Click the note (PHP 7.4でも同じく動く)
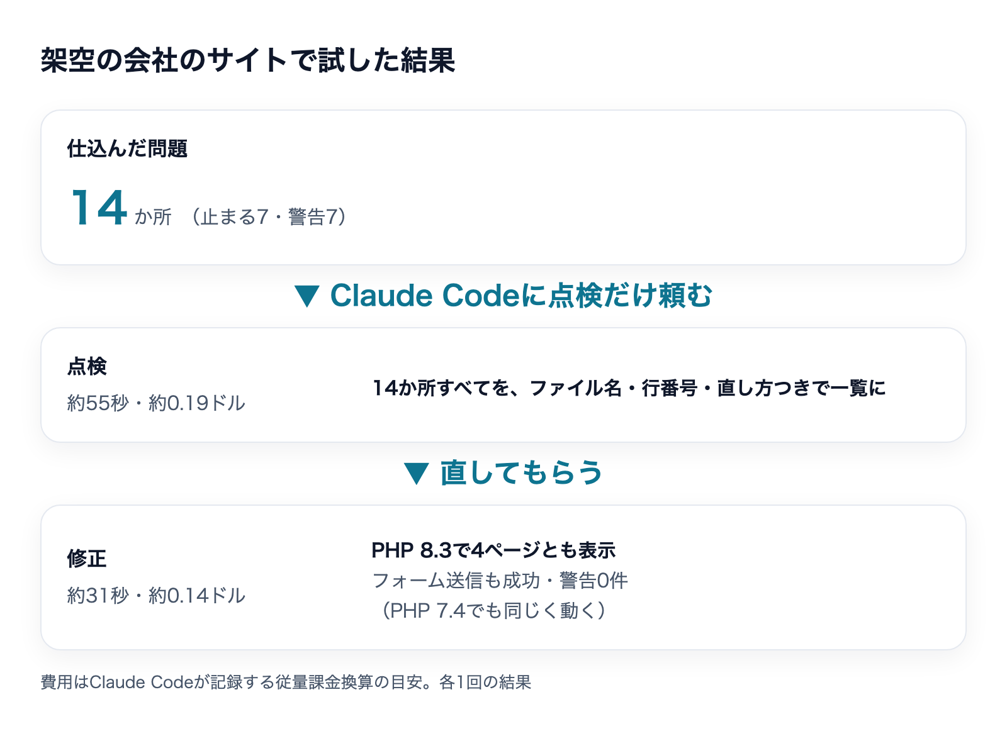This screenshot has width=1007, height=736. pos(493,610)
